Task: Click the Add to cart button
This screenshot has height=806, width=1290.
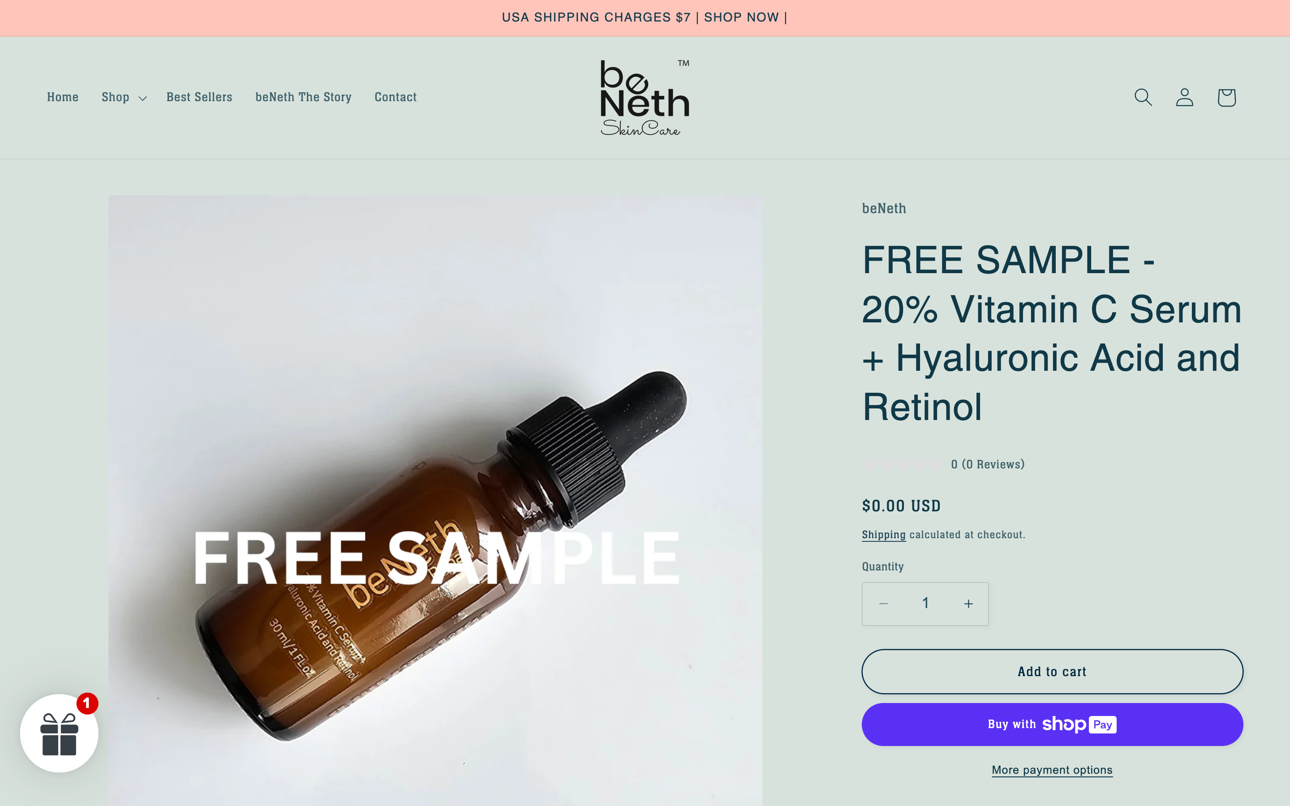Action: (1052, 672)
